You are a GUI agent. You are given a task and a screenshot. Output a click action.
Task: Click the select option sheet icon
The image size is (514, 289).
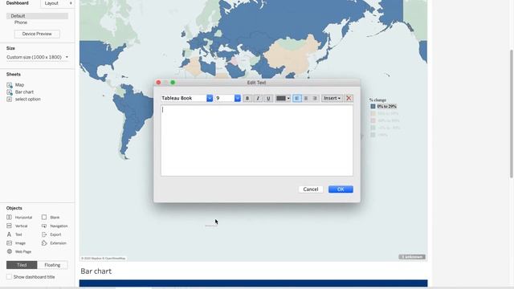(x=10, y=100)
